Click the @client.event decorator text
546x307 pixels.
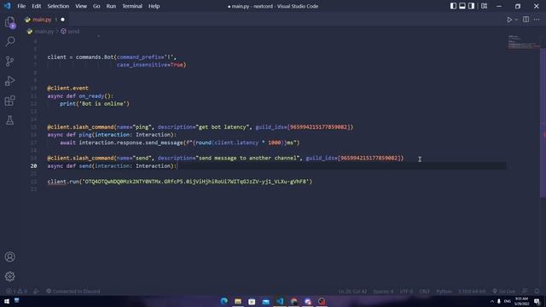[68, 88]
